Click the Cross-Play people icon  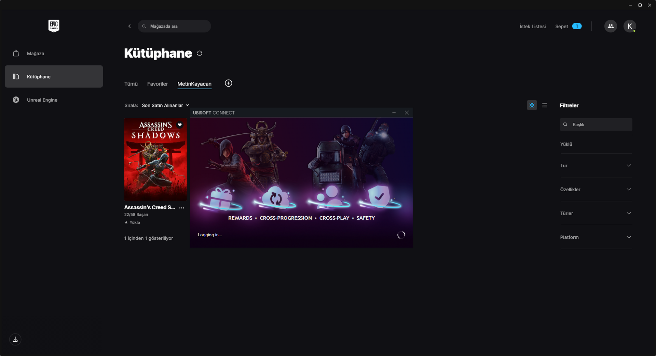tap(329, 197)
